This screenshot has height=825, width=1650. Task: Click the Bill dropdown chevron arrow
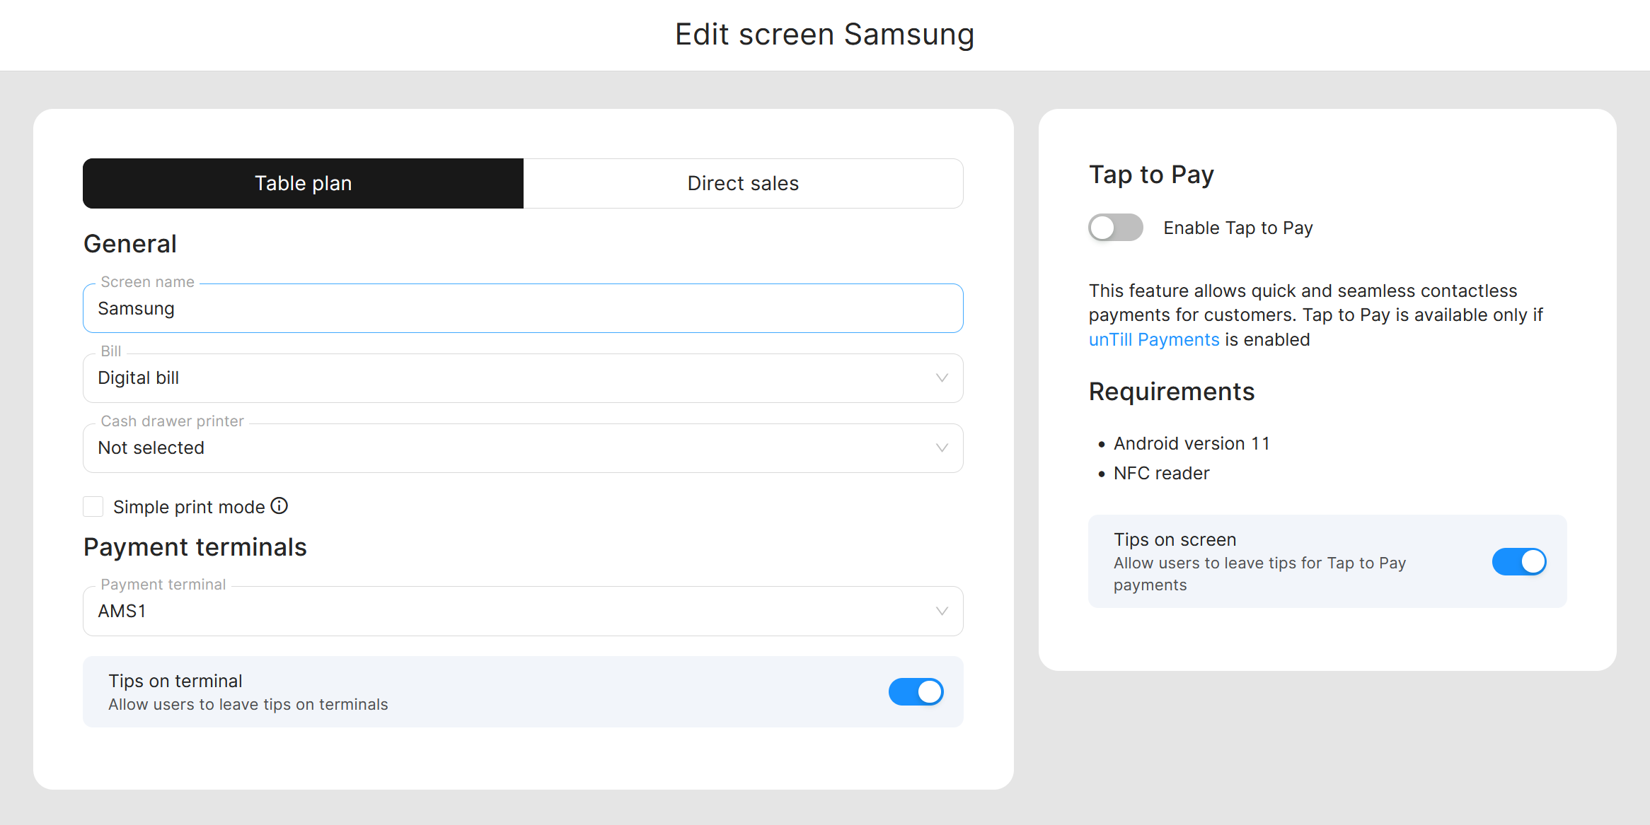point(942,378)
